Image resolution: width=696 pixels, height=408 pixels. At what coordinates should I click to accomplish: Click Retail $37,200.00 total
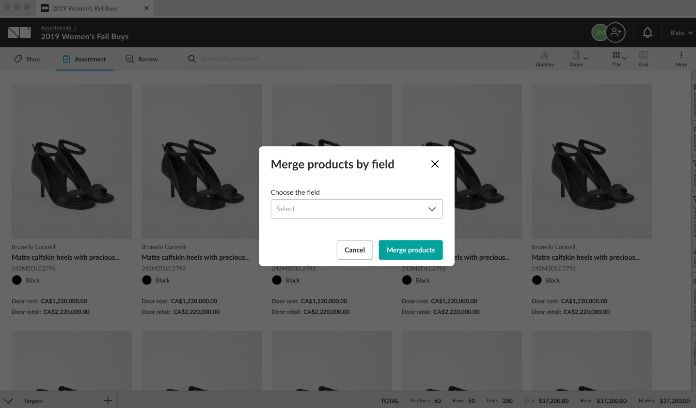(603, 401)
